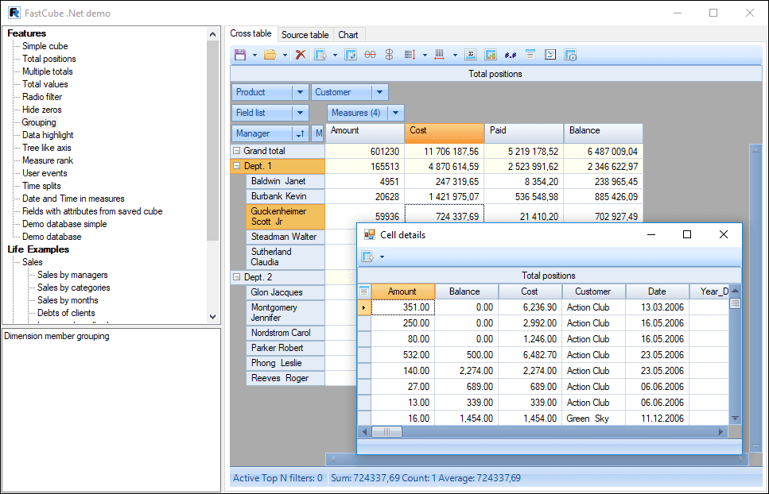Click Date column header in Cell details

[x=657, y=291]
